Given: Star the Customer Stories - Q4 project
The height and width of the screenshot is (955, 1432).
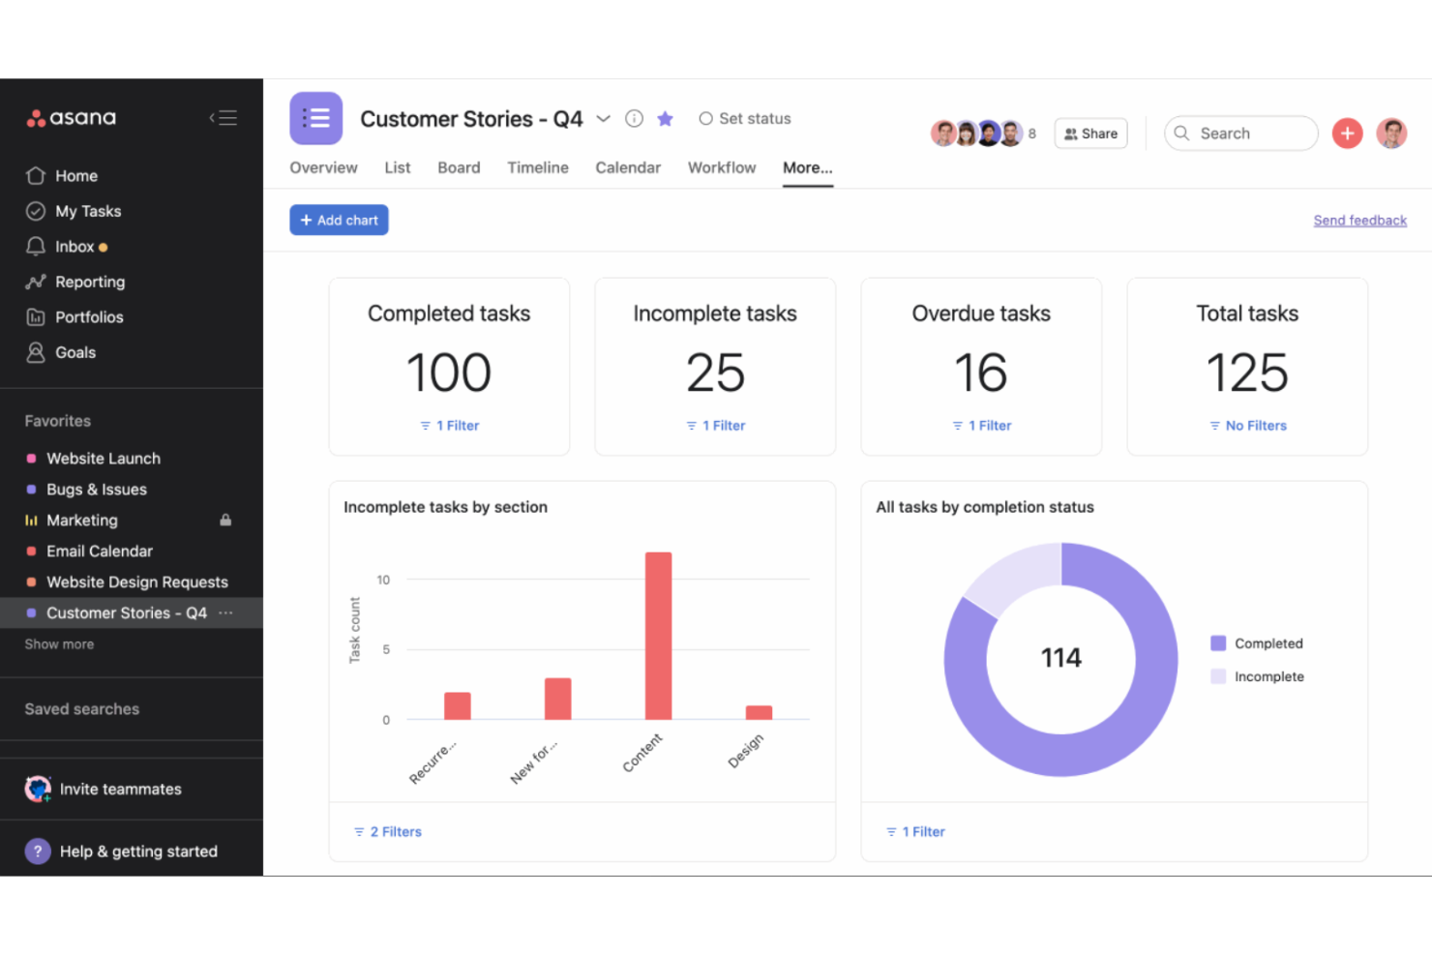Looking at the screenshot, I should pyautogui.click(x=665, y=118).
